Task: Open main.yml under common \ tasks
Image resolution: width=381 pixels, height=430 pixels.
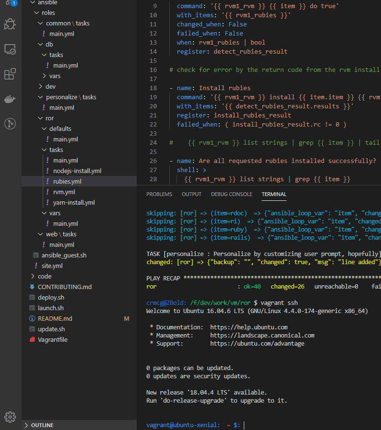Action: click(62, 34)
